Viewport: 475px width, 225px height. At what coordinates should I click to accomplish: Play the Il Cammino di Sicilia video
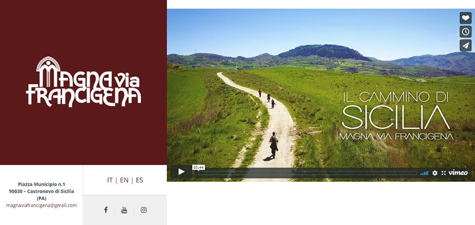[x=181, y=172]
